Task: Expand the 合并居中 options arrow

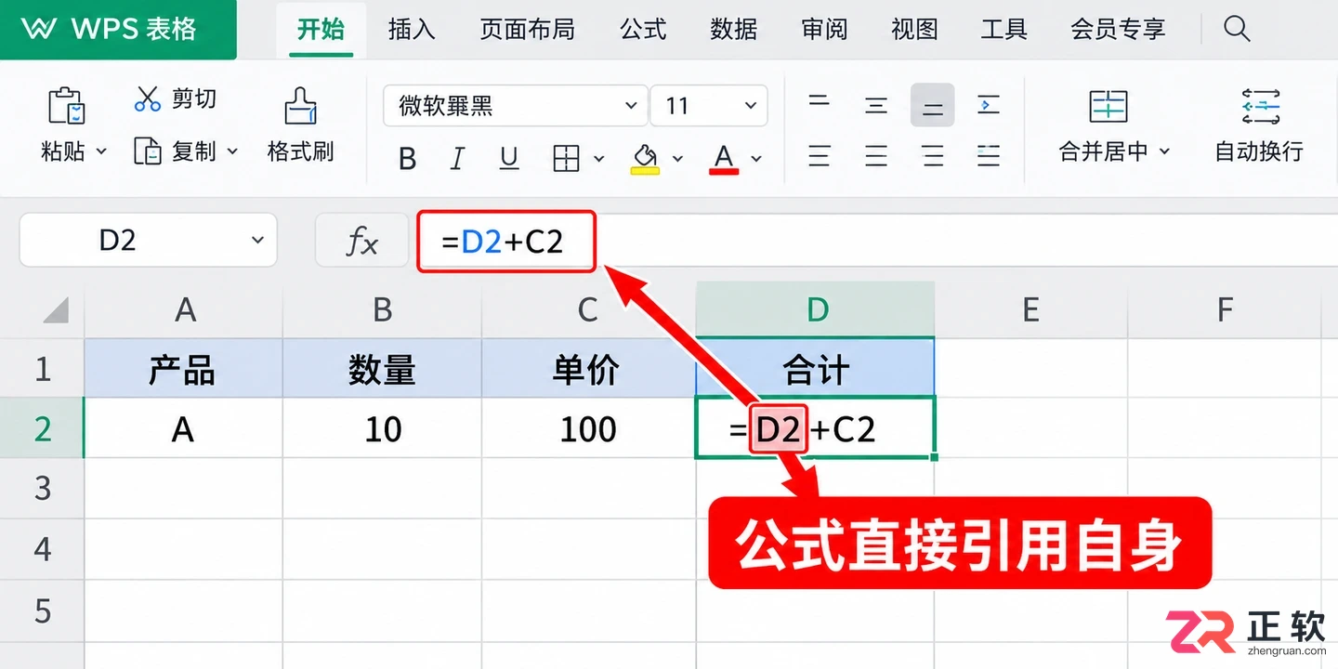Action: [1164, 151]
